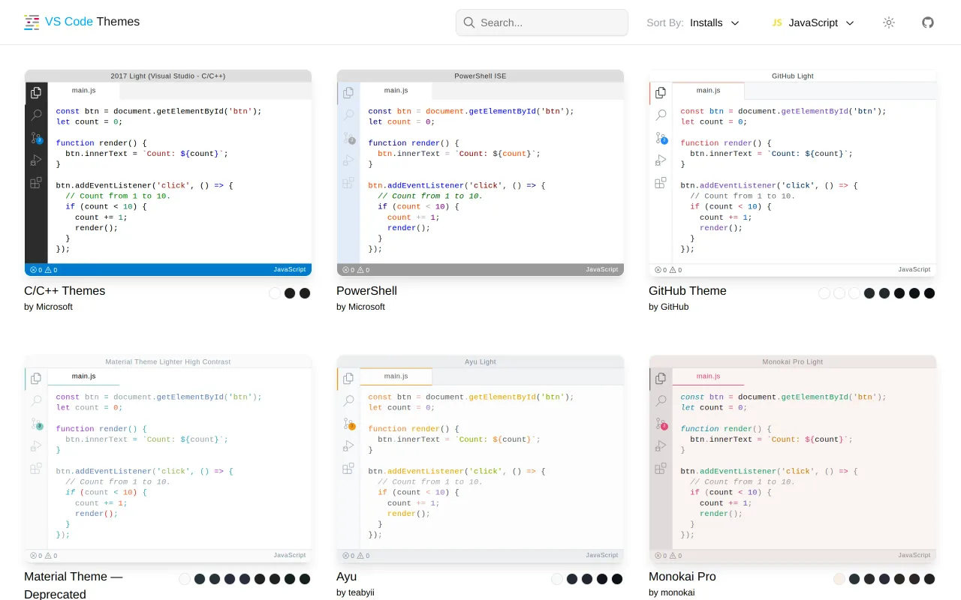Pick the cream swatch under Monokai Pro
Image resolution: width=961 pixels, height=600 pixels.
[x=839, y=579]
